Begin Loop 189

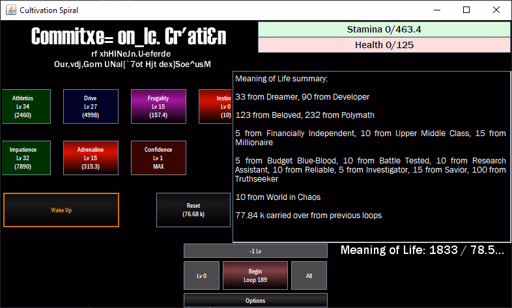255,275
